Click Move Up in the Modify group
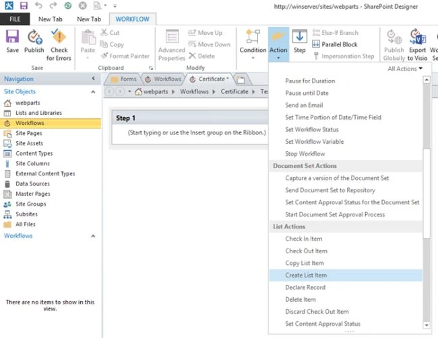This screenshot has height=338, width=438. (206, 33)
